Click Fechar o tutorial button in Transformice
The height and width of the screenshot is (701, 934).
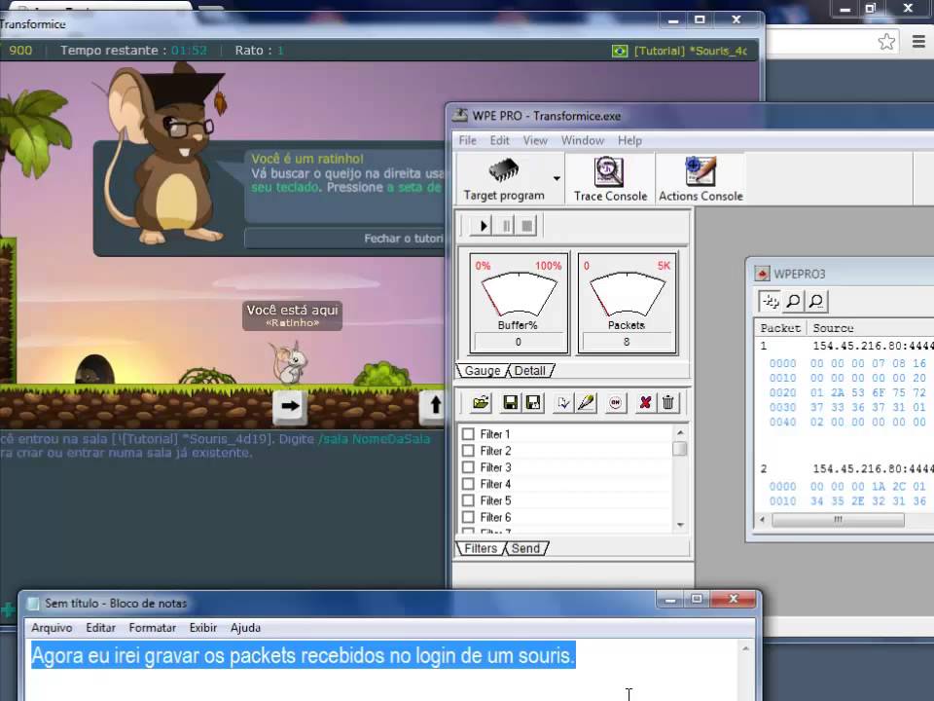pyautogui.click(x=345, y=239)
